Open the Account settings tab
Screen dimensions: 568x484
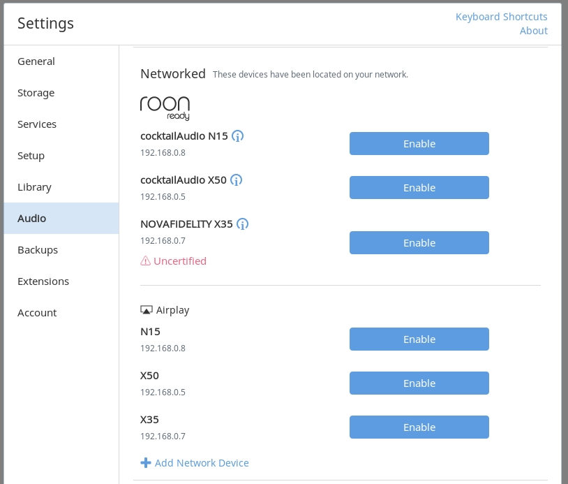[61, 312]
